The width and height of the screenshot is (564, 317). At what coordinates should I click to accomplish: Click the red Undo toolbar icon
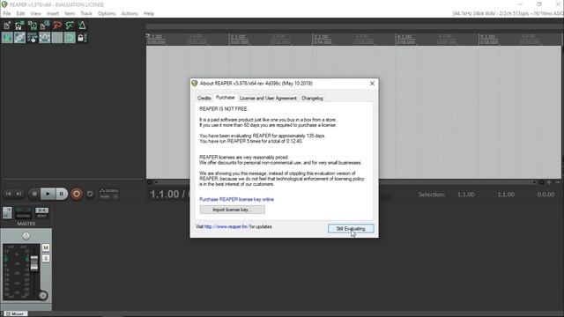pyautogui.click(x=56, y=26)
